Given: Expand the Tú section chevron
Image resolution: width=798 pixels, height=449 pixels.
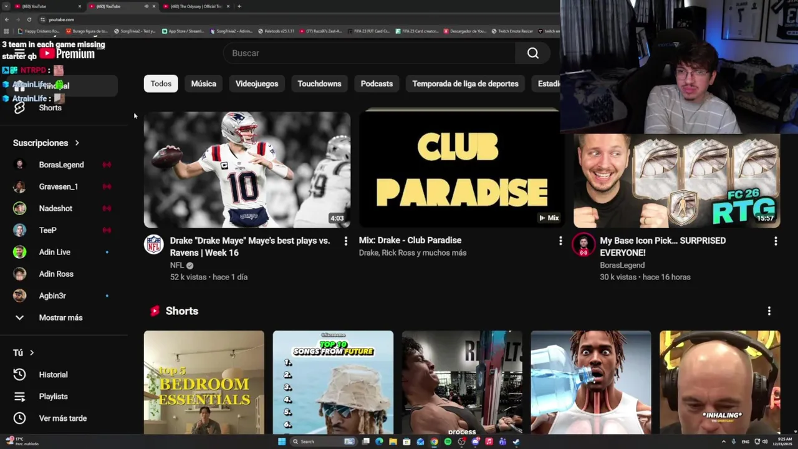Looking at the screenshot, I should click(x=32, y=353).
